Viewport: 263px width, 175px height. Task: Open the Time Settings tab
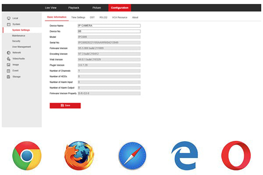coord(78,17)
